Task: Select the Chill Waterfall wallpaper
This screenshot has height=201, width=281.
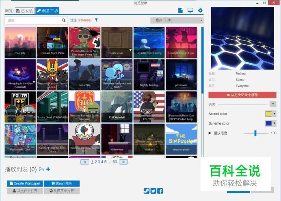Action: [x=117, y=107]
